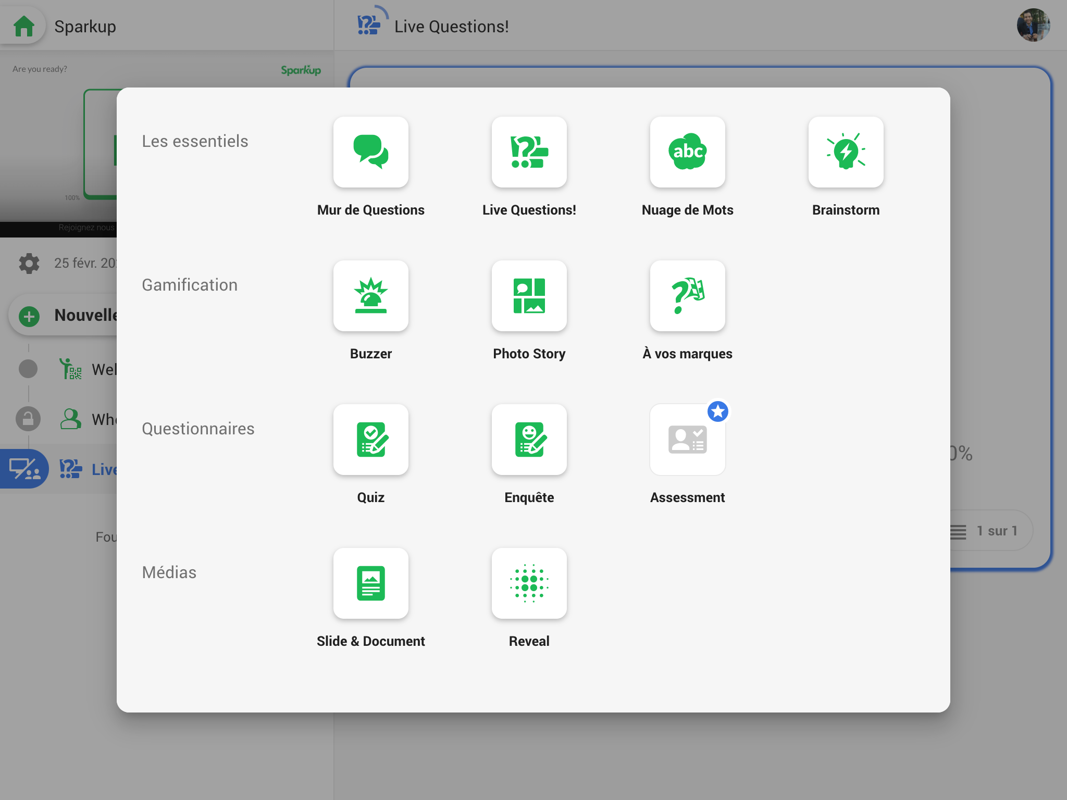Choose the Reveal media activity
Screen dimensions: 1067x800
pos(529,583)
